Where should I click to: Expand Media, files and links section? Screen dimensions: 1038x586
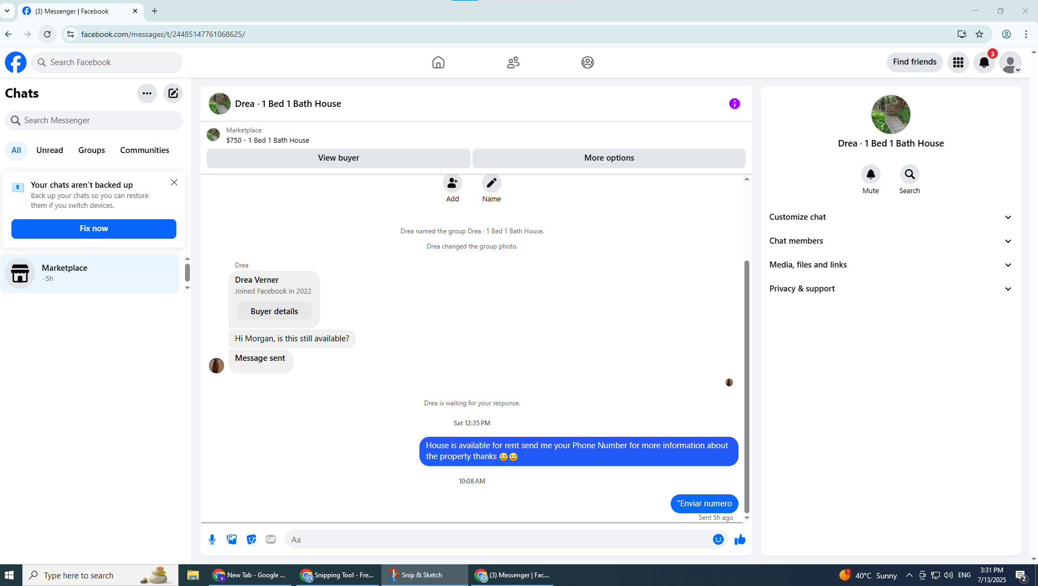[891, 265]
